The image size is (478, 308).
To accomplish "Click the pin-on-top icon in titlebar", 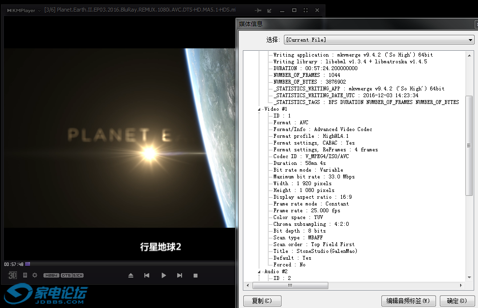I will click(x=258, y=10).
